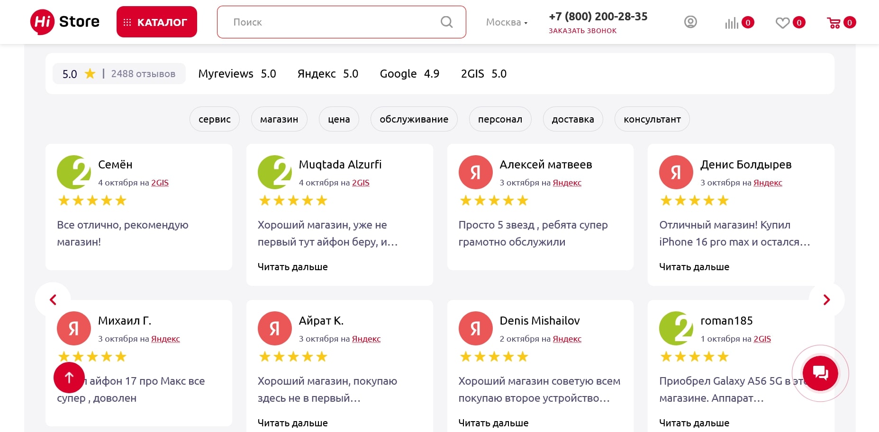Expand the Москва city selector
This screenshot has width=879, height=432.
pyautogui.click(x=507, y=22)
